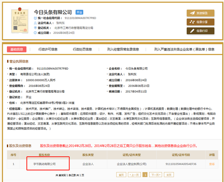
Task: Click the 证照/证件号码 column header
Action: coord(181,155)
